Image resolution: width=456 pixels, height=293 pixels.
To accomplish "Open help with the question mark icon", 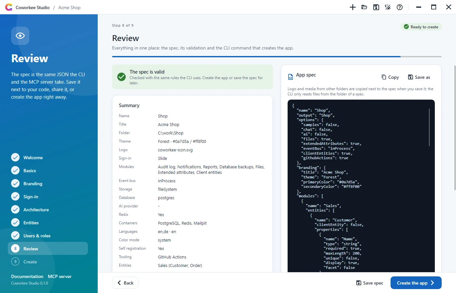I will click(x=400, y=7).
